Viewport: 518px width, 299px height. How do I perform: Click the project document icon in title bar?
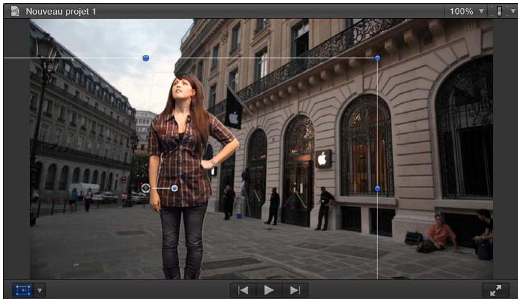pos(15,11)
